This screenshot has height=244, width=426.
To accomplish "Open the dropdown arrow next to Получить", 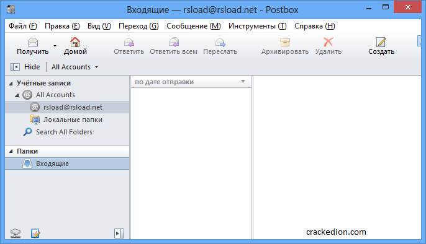I will click(55, 46).
